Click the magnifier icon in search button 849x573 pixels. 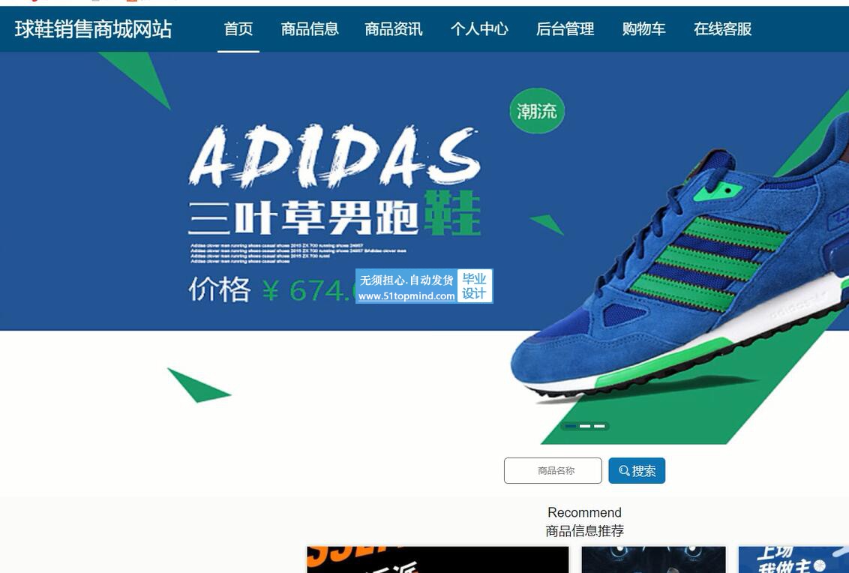(x=624, y=471)
